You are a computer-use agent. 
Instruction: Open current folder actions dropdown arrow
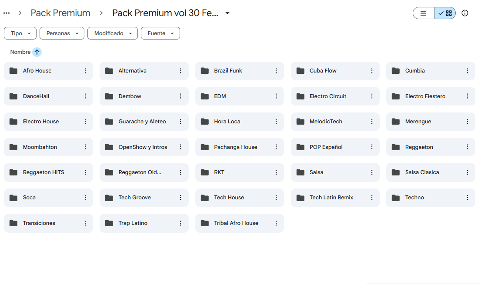(227, 13)
